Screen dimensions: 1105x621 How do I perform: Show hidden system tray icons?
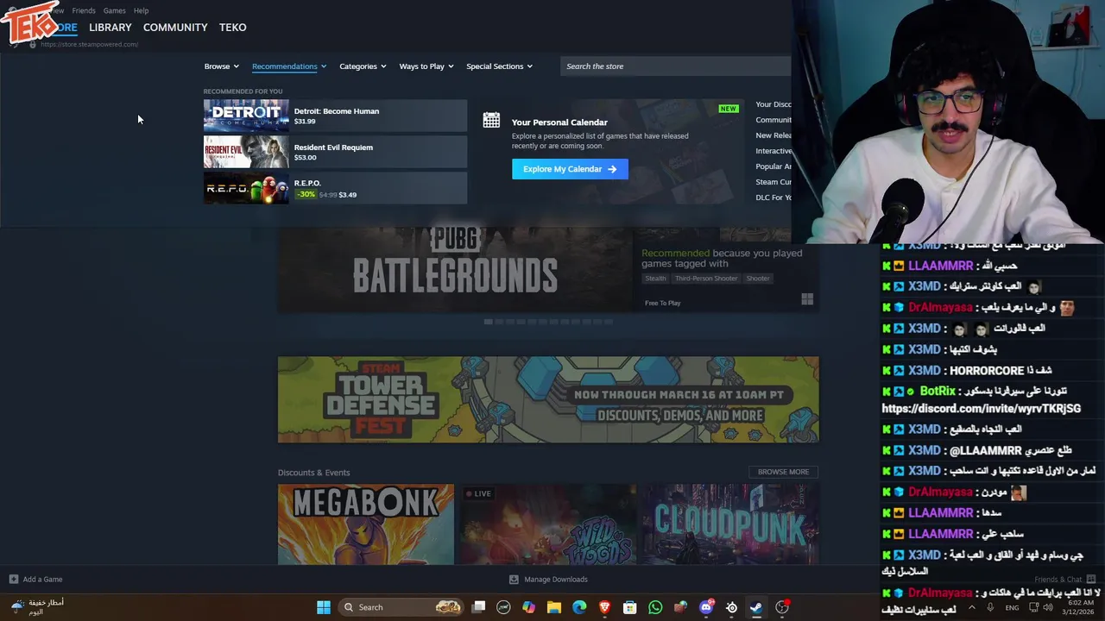click(x=971, y=607)
